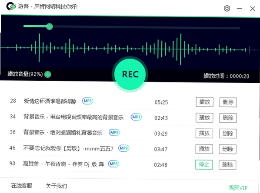
Task: Play track 36 婚礼背景音乐
Action: coord(204,133)
